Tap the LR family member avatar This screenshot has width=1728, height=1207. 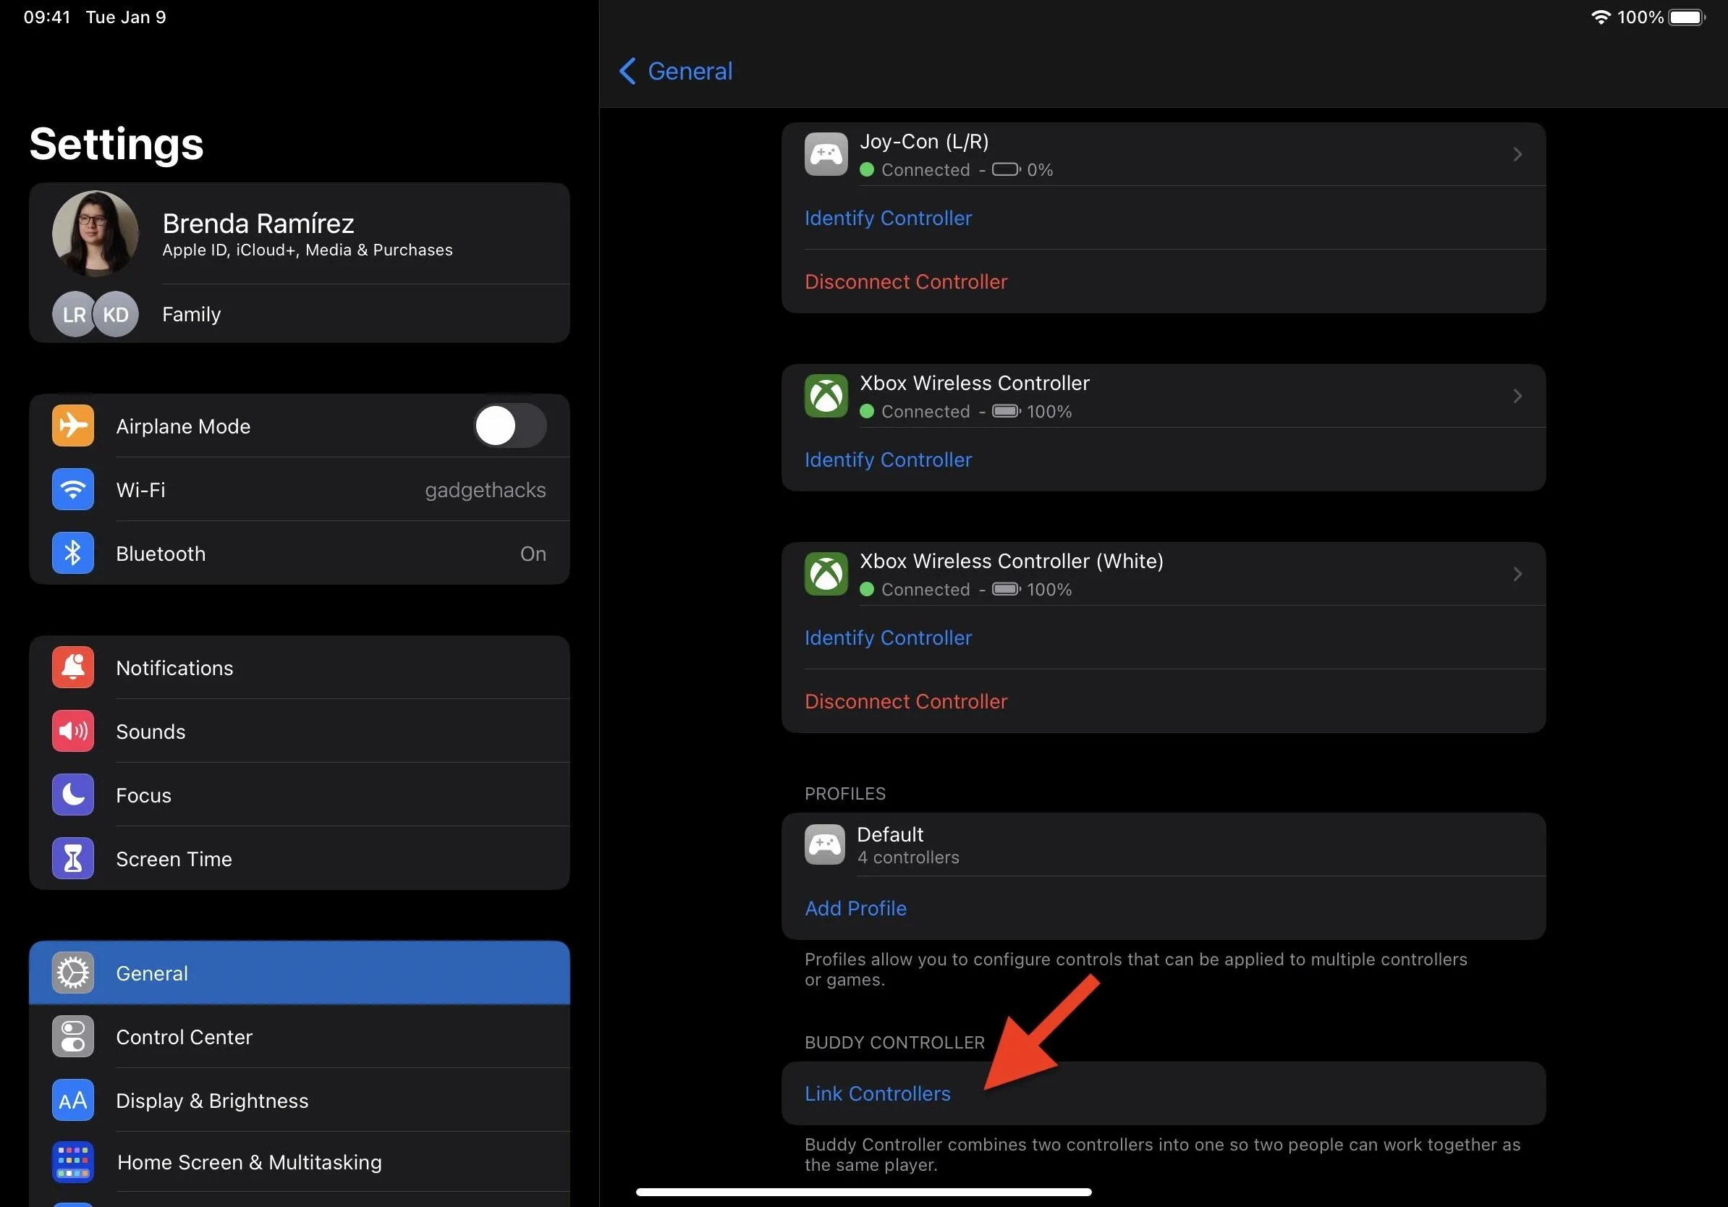[73, 314]
